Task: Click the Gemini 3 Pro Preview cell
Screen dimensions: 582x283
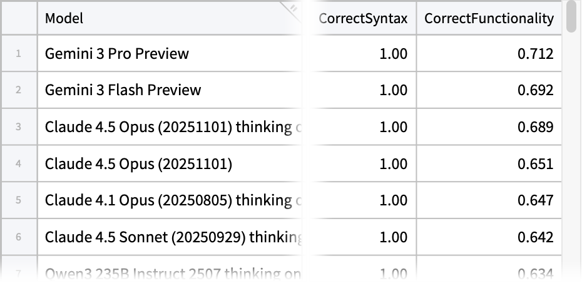Action: pyautogui.click(x=117, y=54)
